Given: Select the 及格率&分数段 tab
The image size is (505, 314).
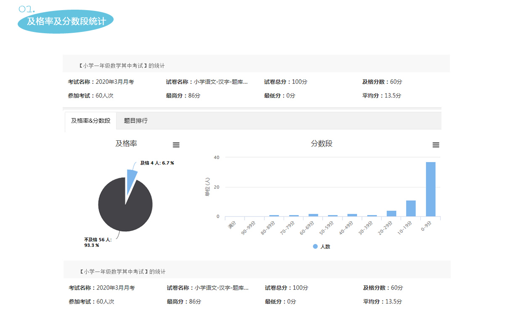Looking at the screenshot, I should (x=90, y=121).
